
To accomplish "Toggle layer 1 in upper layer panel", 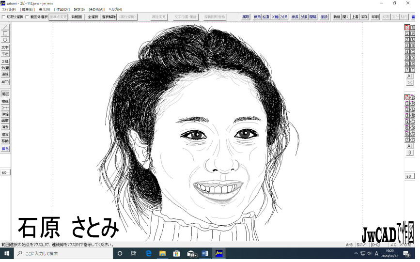I will pyautogui.click(x=407, y=33).
